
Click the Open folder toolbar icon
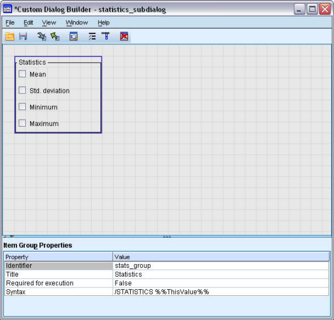10,36
